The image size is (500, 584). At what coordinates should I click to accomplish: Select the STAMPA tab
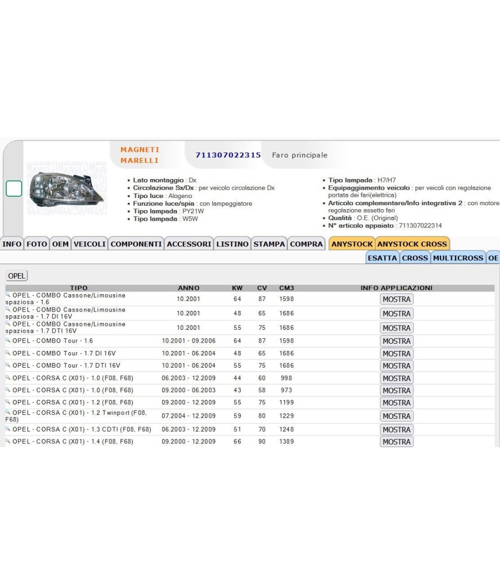point(269,244)
